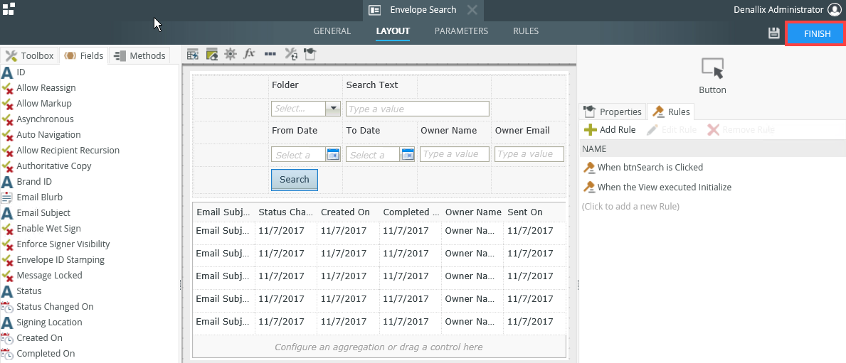Viewport: 846px width, 363px height.
Task: Close the Envelope Search tab
Action: pos(472,10)
